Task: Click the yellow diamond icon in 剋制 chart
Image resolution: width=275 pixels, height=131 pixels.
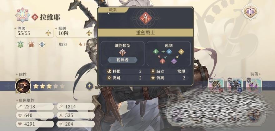Action: [181, 52]
